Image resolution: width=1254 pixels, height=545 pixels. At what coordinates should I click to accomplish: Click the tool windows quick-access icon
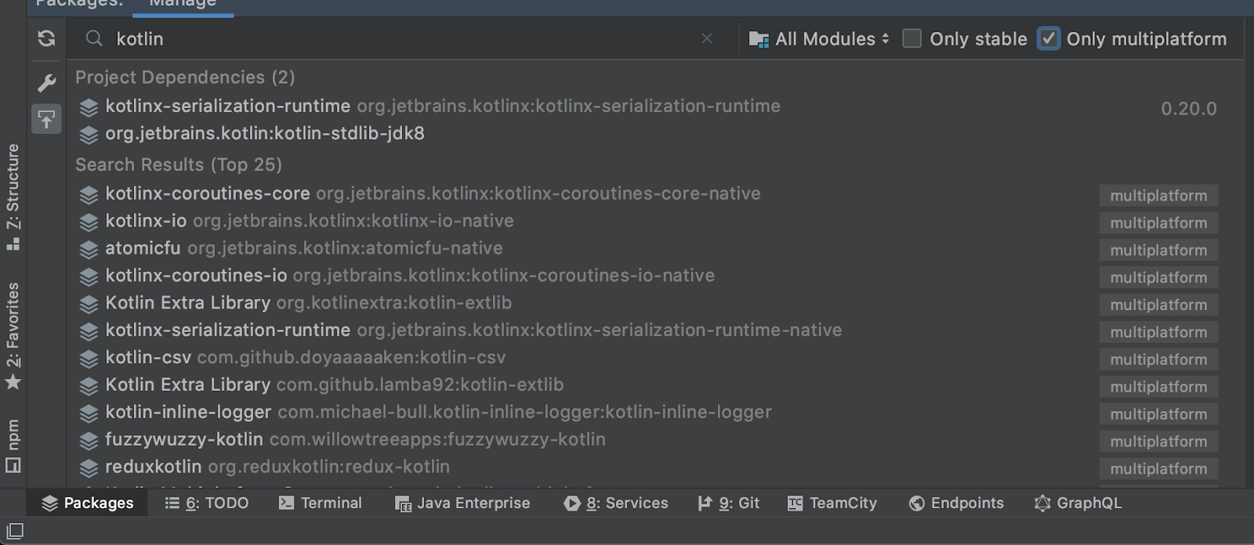(14, 532)
